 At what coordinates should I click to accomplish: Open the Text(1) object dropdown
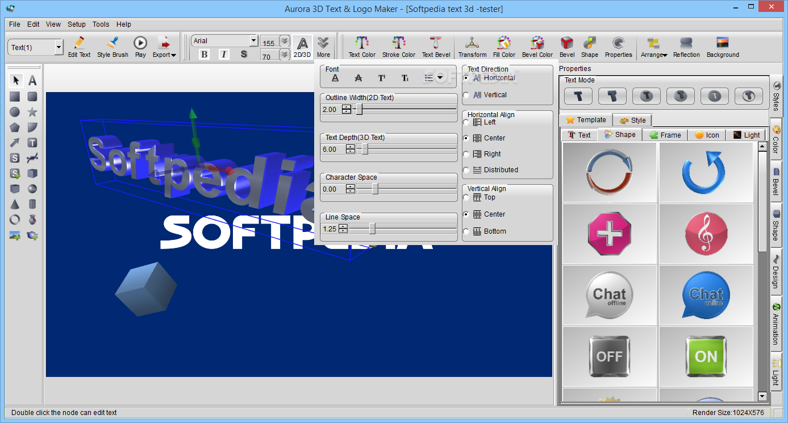pos(59,48)
